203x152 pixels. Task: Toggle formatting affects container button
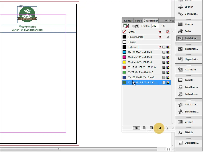pos(134,26)
